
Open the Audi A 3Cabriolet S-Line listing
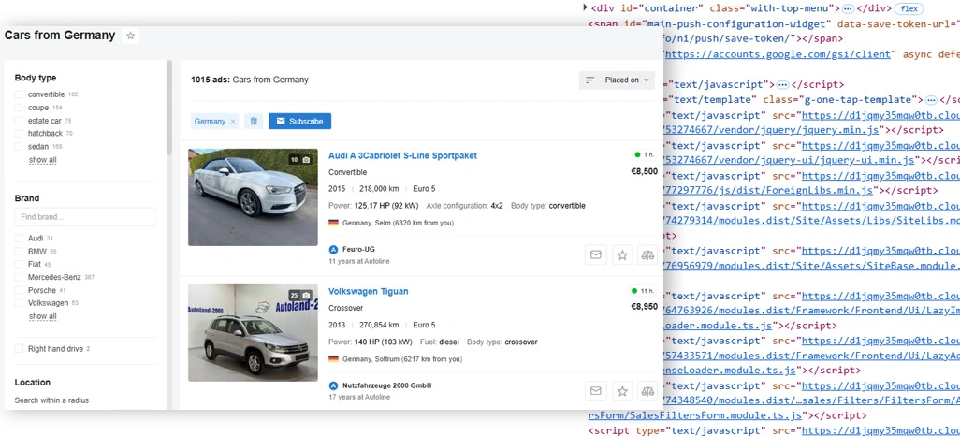pyautogui.click(x=402, y=155)
